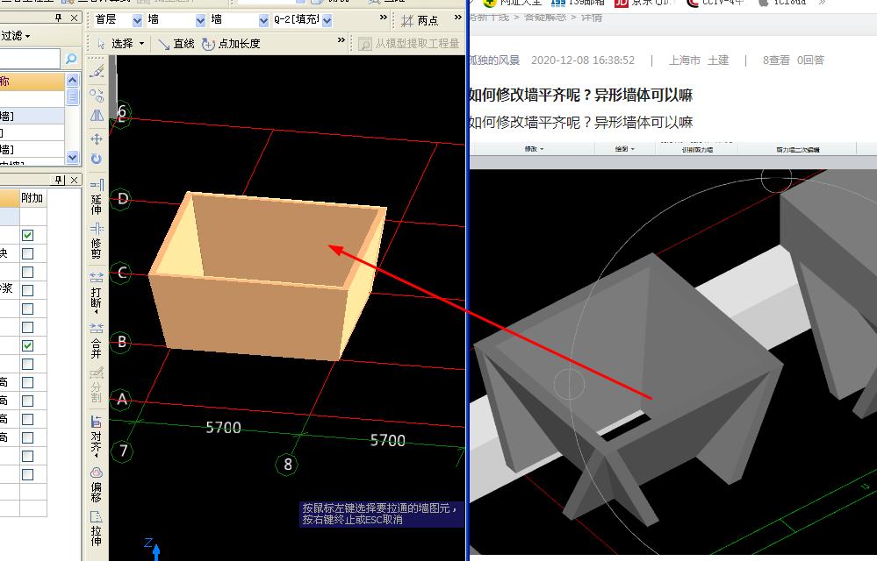This screenshot has height=561, width=877.
Task: Click axis bubble C in the viewport
Action: pyautogui.click(x=121, y=273)
